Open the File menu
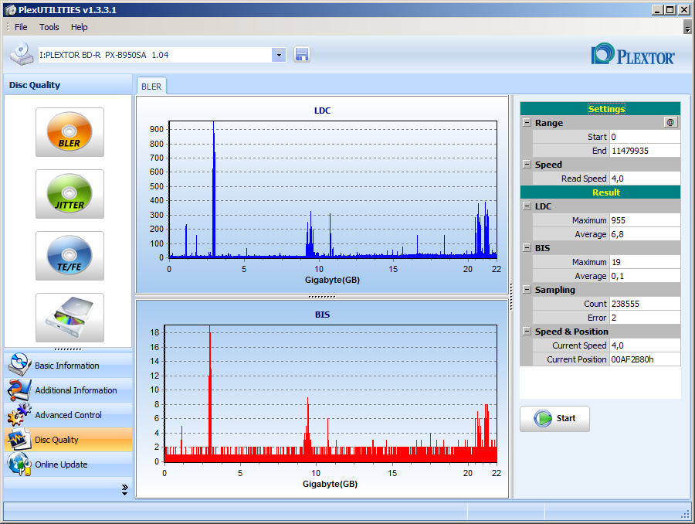695x524 pixels. [21, 27]
